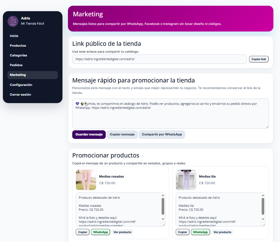The height and width of the screenshot is (242, 280).
Task: Click the Copiar mensaje button
Action: pos(122,135)
